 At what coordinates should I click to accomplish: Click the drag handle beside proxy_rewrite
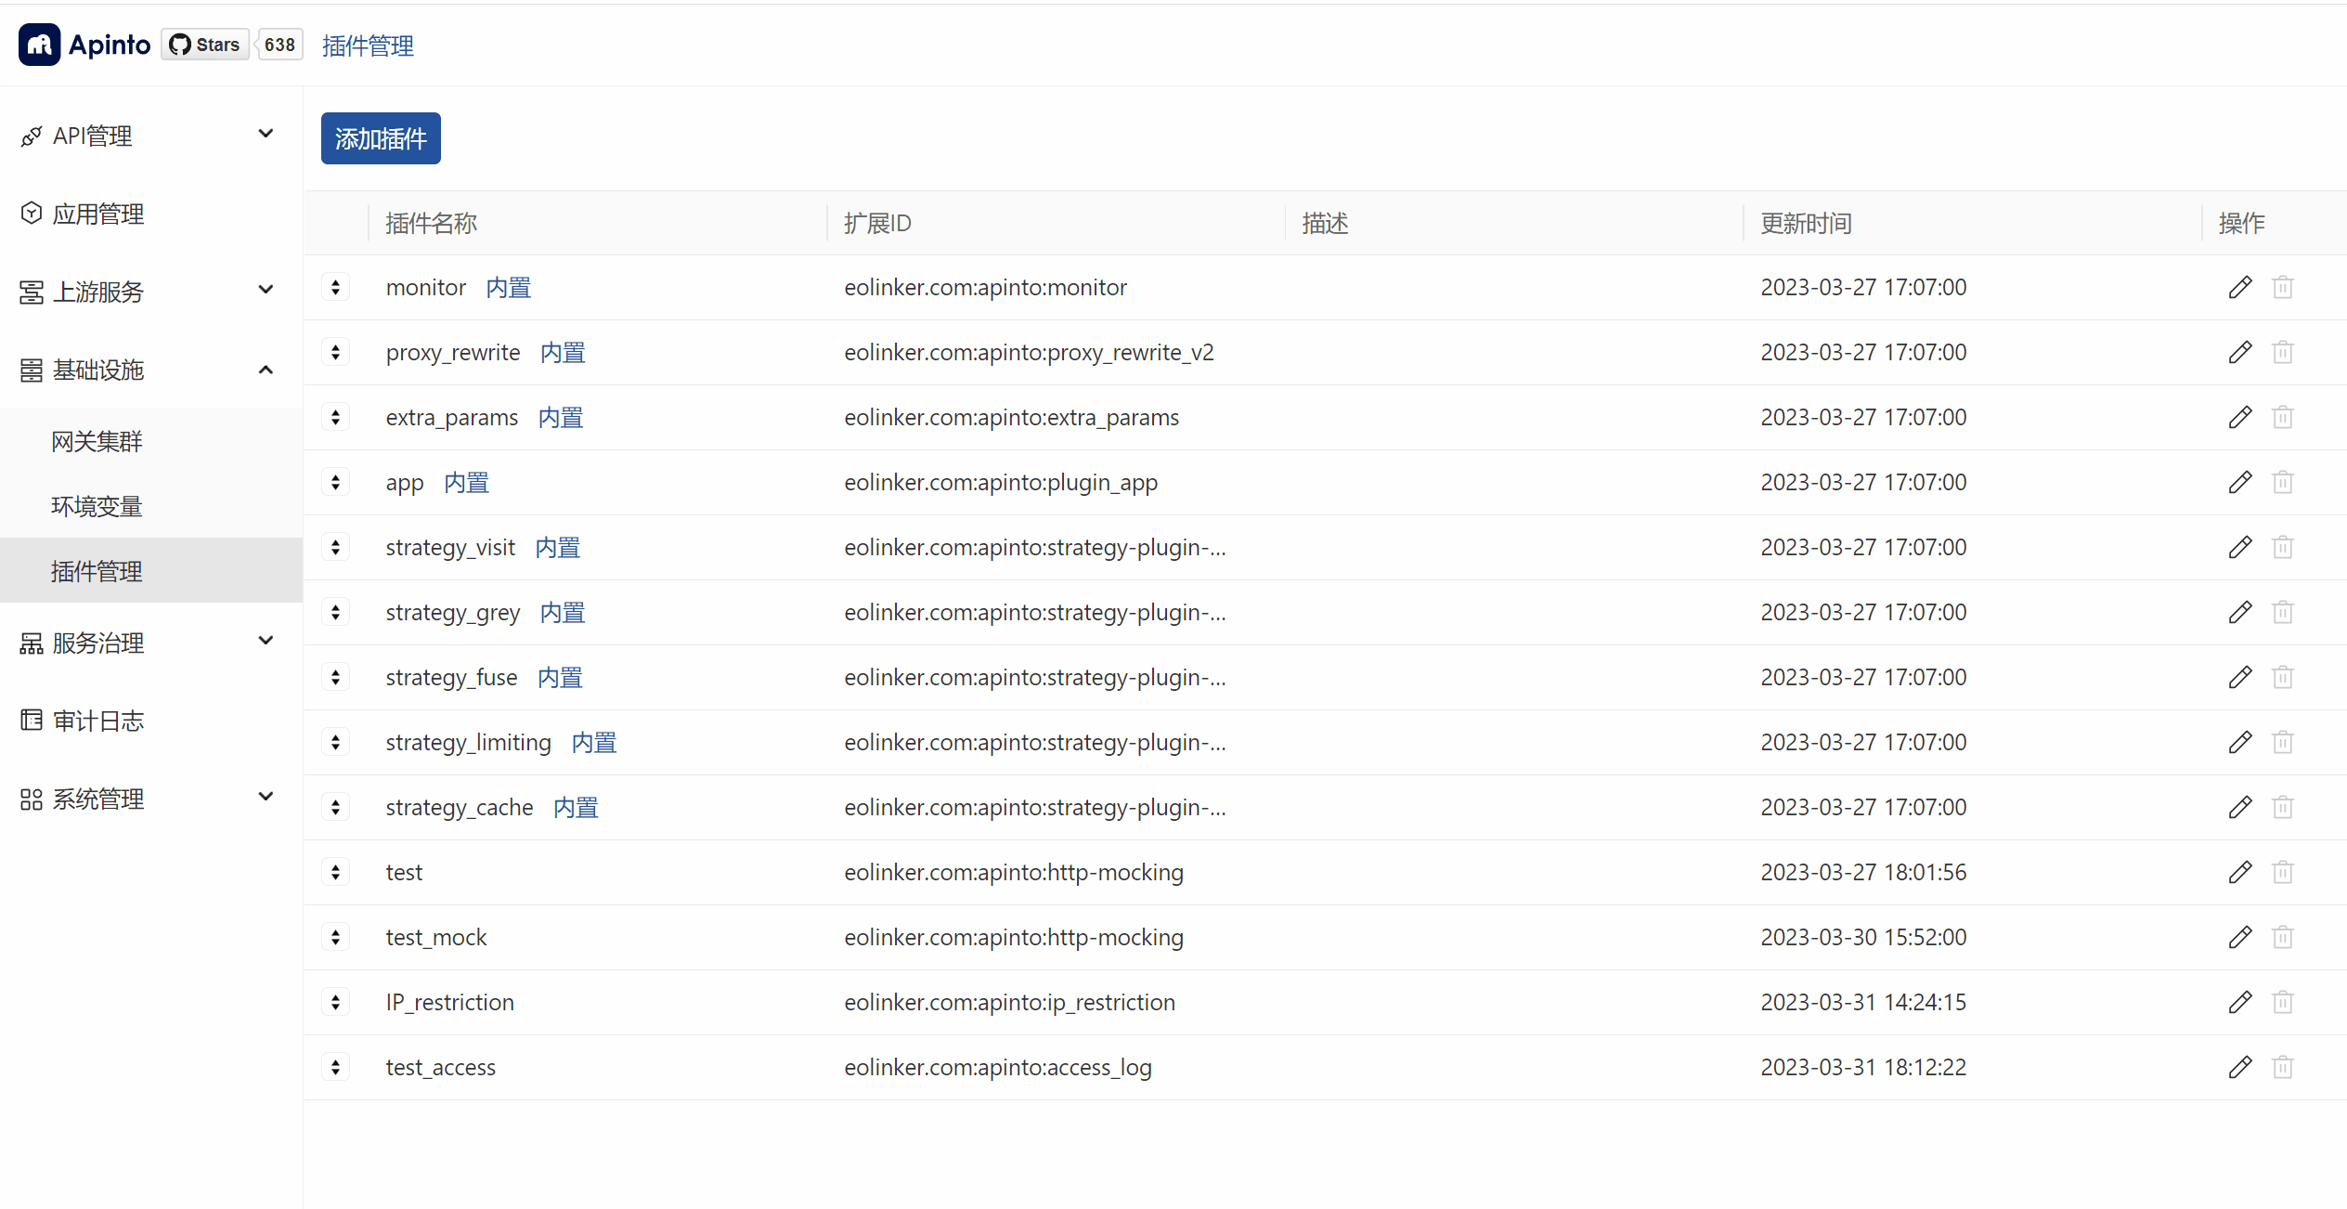335,352
